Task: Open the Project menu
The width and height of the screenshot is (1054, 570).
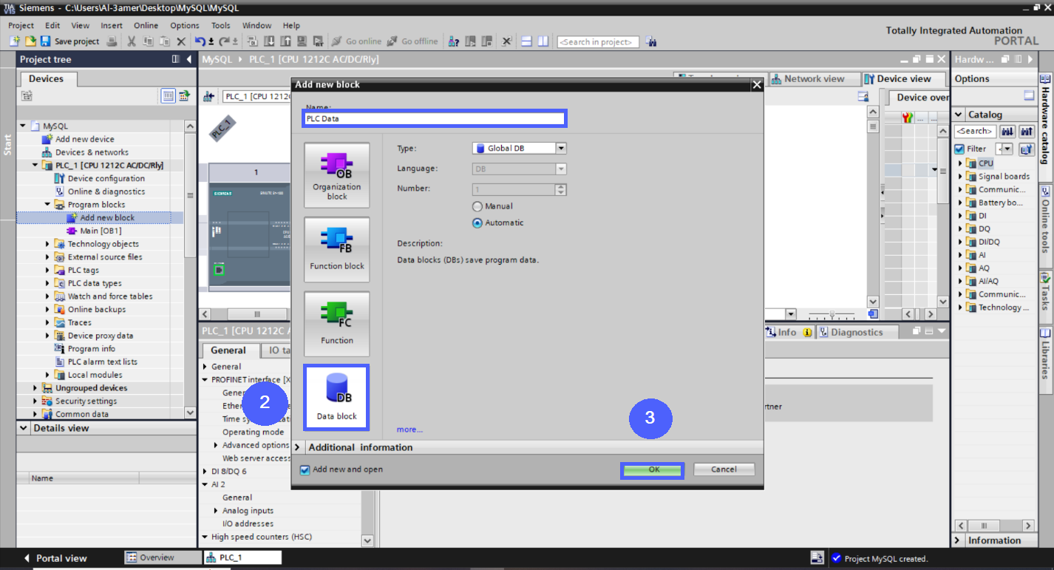Action: (x=21, y=25)
